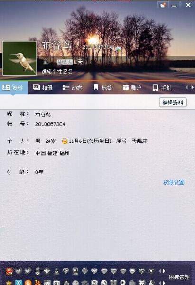The height and width of the screenshot is (285, 195).
Task: Select the 账户 (account) tab
Action: pos(132,88)
